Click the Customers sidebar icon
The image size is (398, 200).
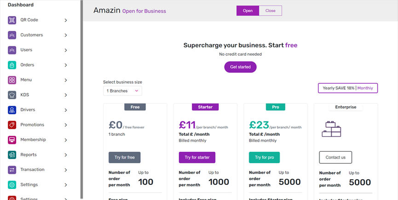click(x=12, y=35)
